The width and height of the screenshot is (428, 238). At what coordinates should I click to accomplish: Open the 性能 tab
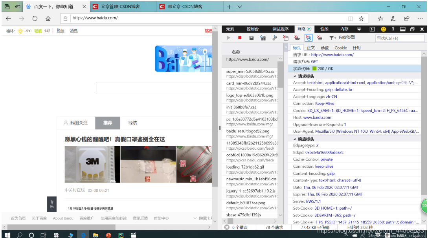click(x=324, y=29)
